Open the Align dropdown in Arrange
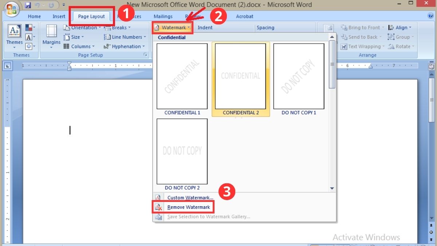Screen dimensions: 437x246 400,28
